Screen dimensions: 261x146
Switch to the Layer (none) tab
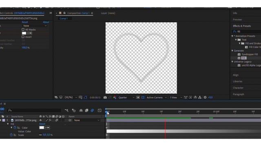pos(108,13)
